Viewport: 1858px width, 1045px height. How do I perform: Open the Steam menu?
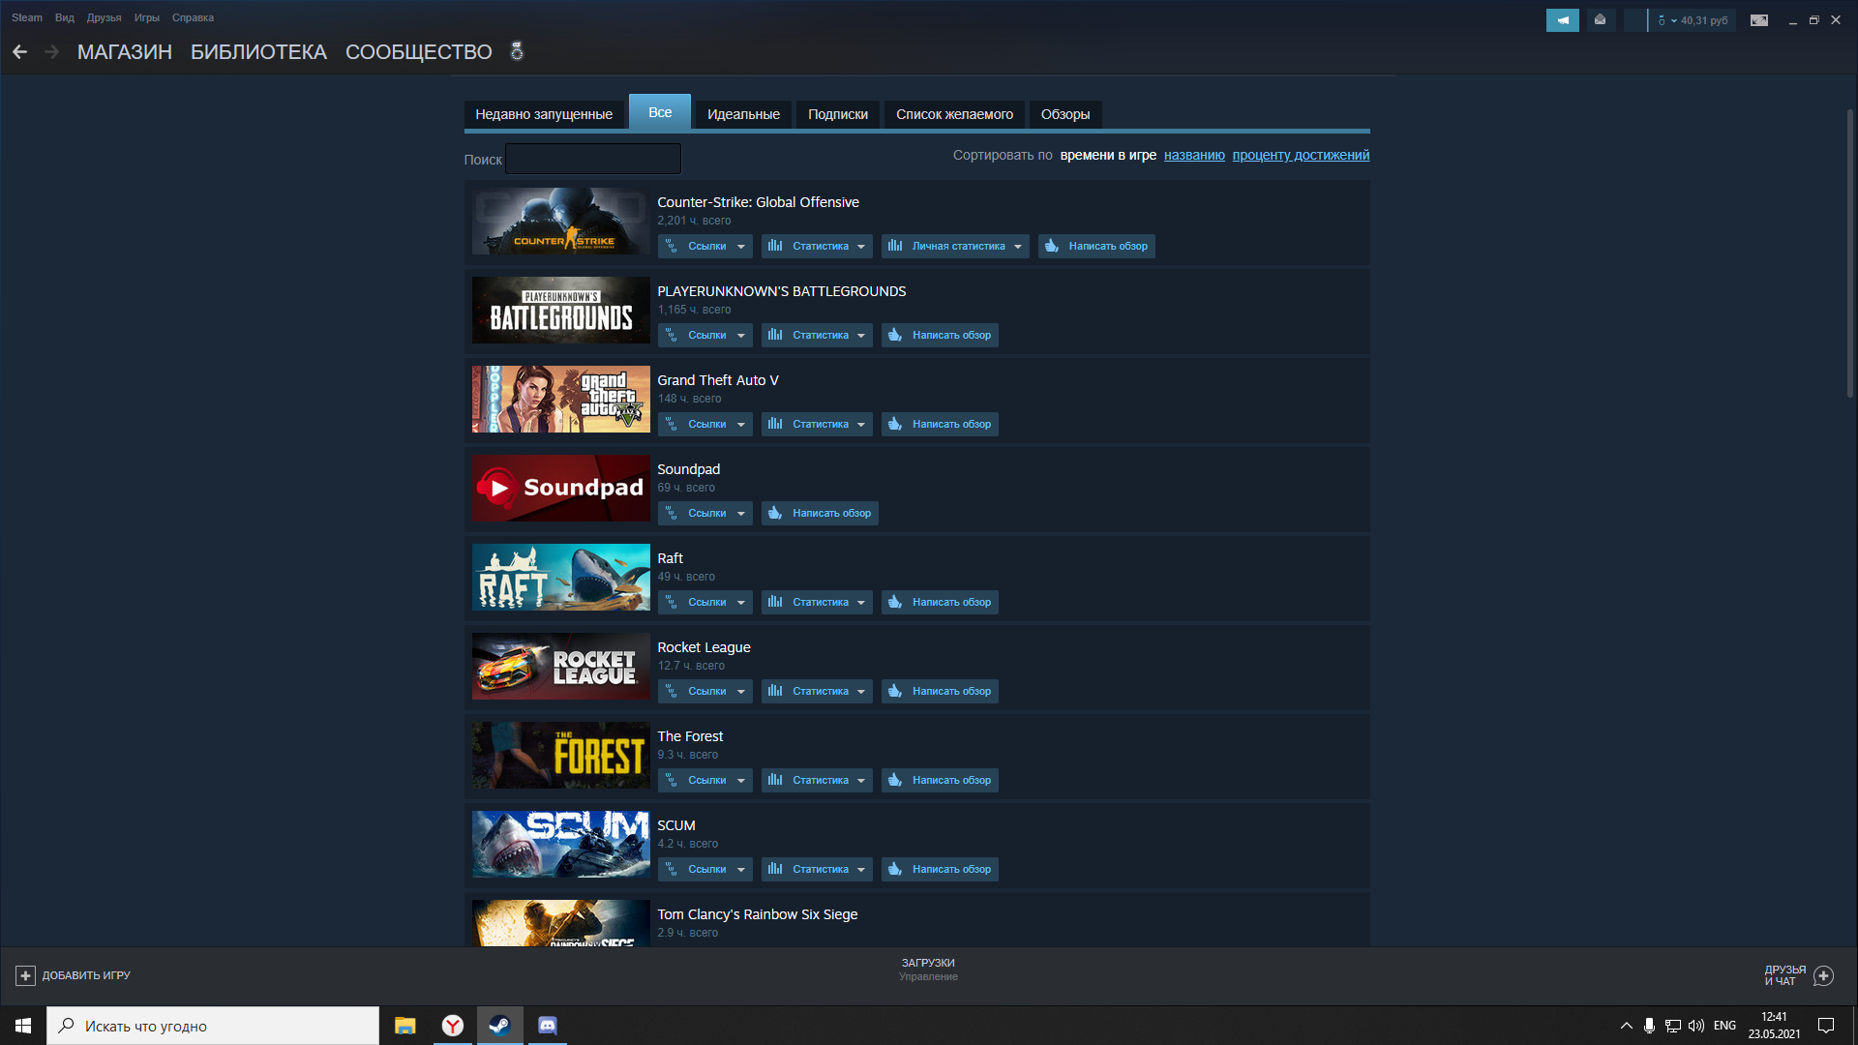27,17
